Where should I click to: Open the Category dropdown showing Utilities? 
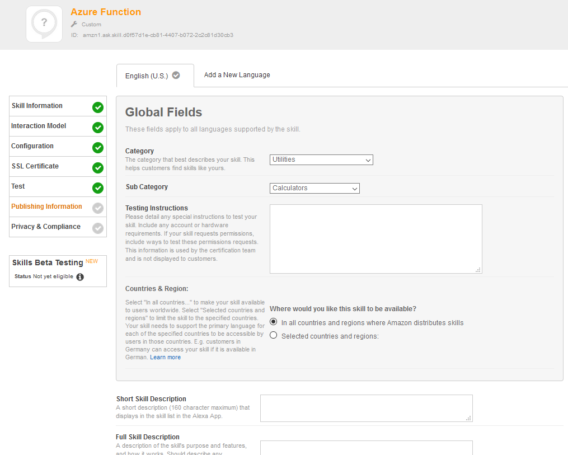click(321, 160)
